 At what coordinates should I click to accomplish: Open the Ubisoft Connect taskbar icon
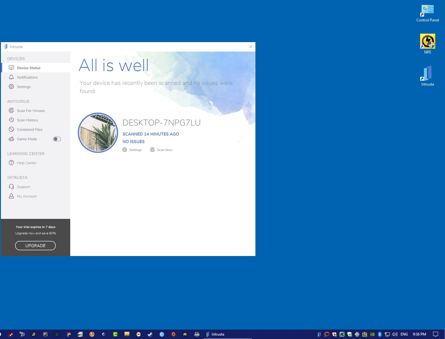(x=162, y=334)
